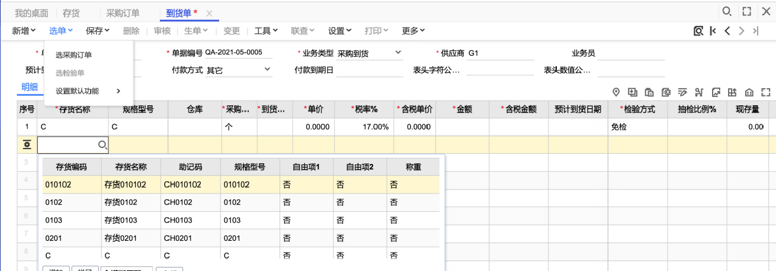The width and height of the screenshot is (776, 271).
Task: Click the delete row icon above grid
Action: click(x=666, y=92)
